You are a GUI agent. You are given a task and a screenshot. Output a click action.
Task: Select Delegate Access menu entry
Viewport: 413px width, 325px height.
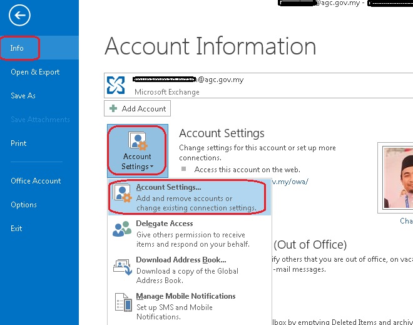(x=190, y=234)
